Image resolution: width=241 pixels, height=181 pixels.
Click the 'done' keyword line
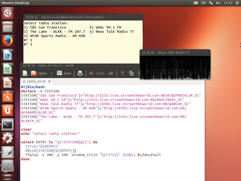pyautogui.click(x=25, y=159)
